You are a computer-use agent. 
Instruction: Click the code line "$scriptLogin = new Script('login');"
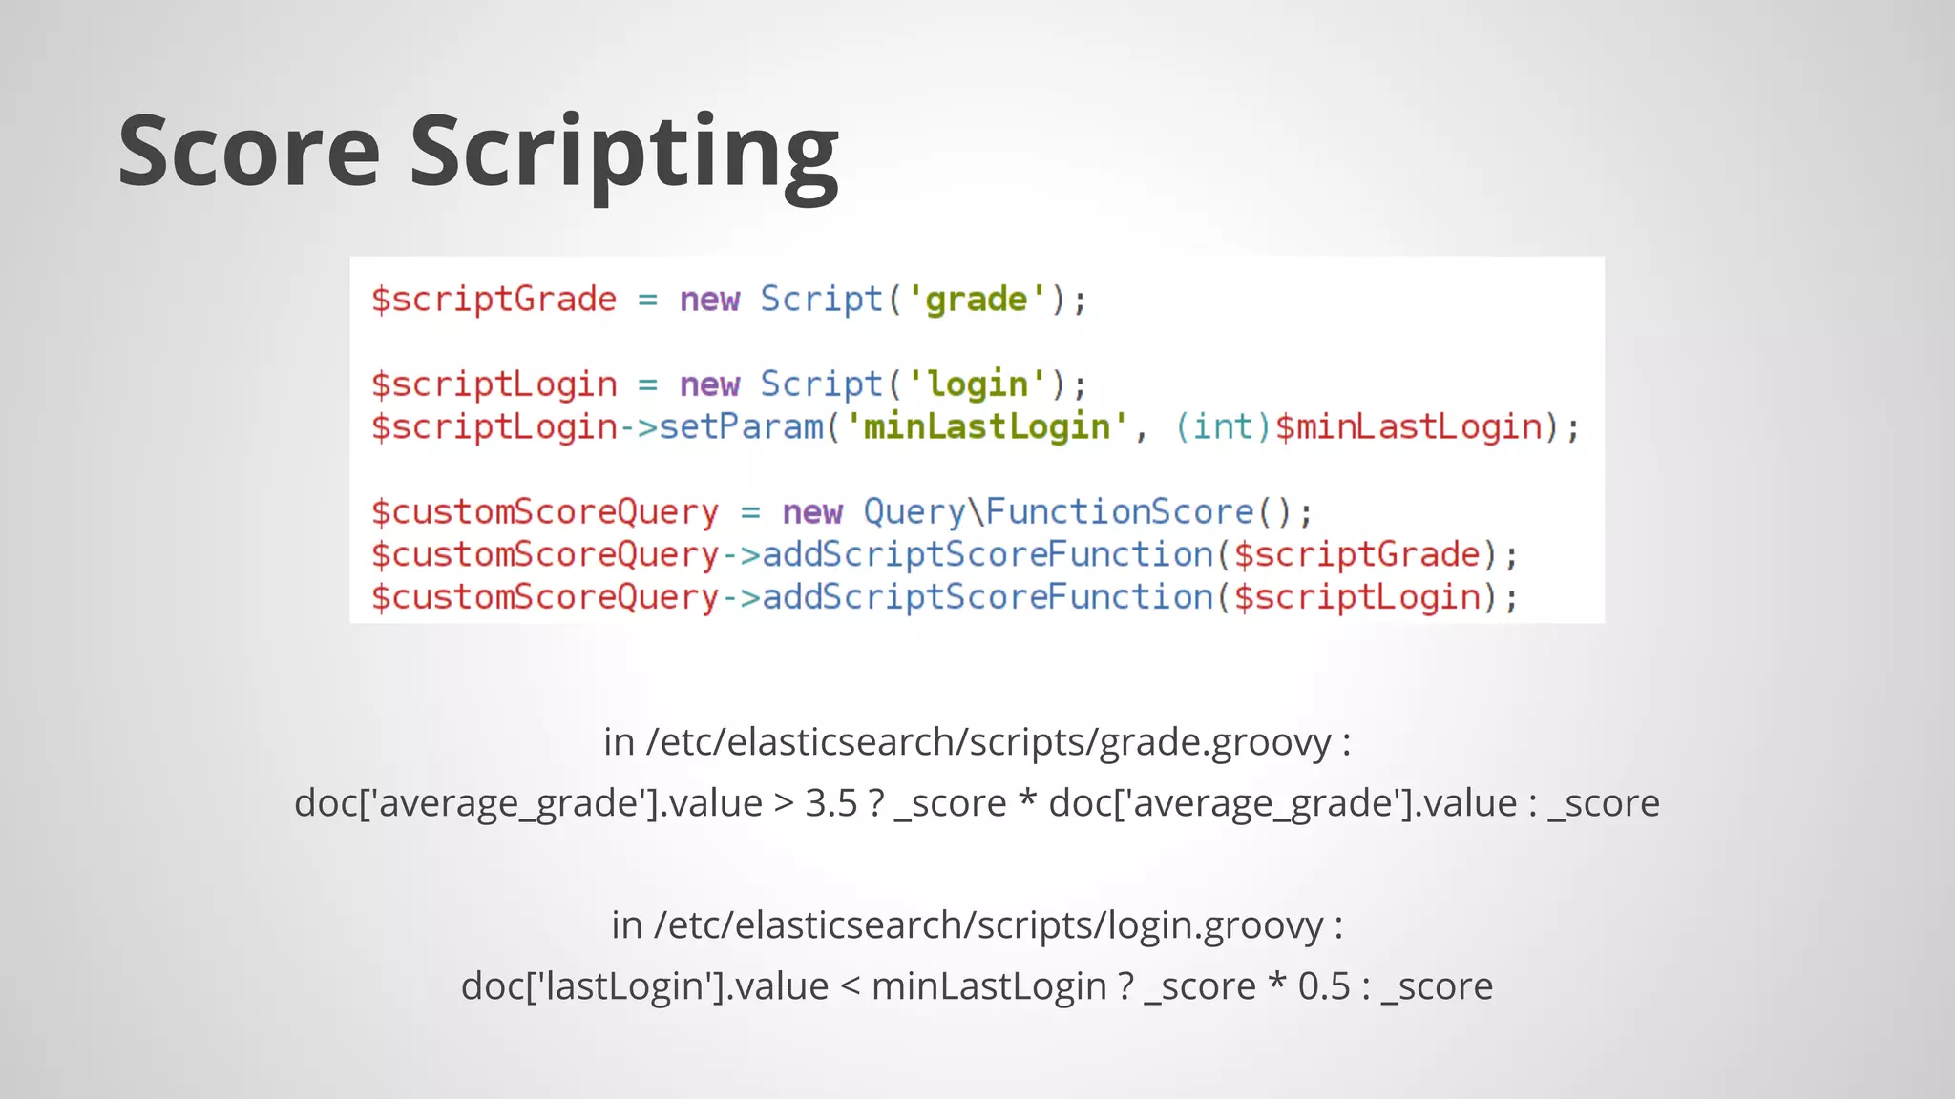coord(729,384)
